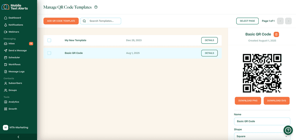The image size is (296, 140).
Task: Click the Notifications bell icon
Action: 5,25
